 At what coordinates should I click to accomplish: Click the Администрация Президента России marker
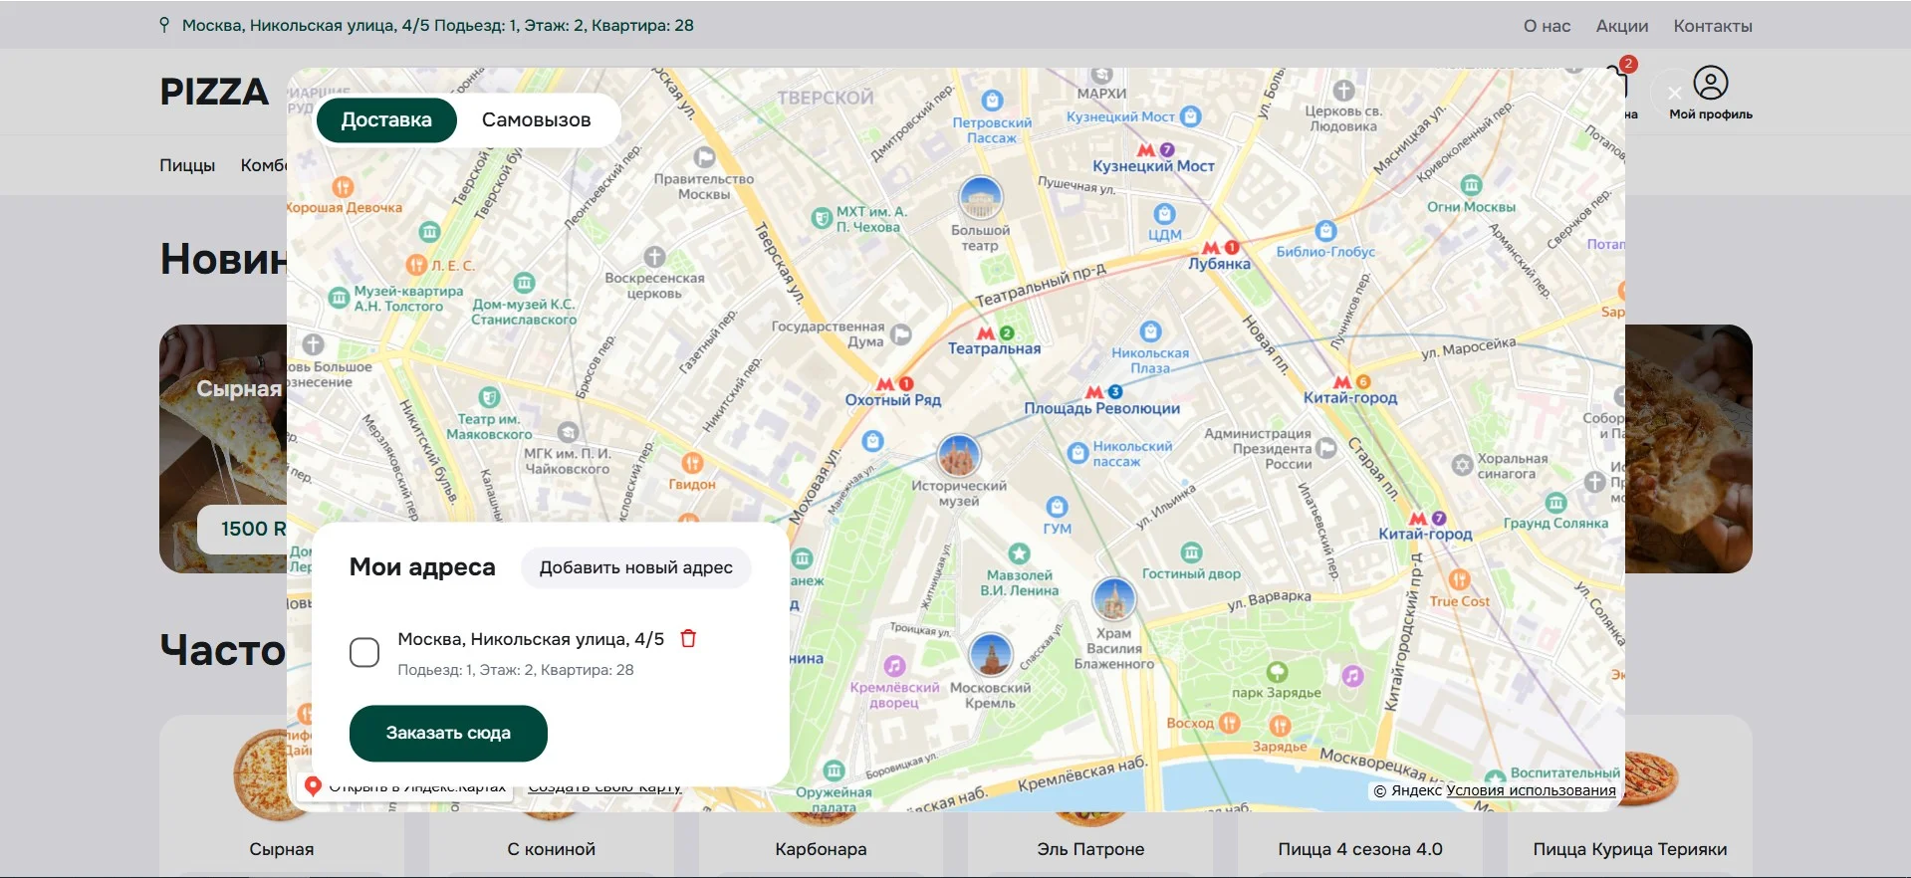click(x=1326, y=448)
